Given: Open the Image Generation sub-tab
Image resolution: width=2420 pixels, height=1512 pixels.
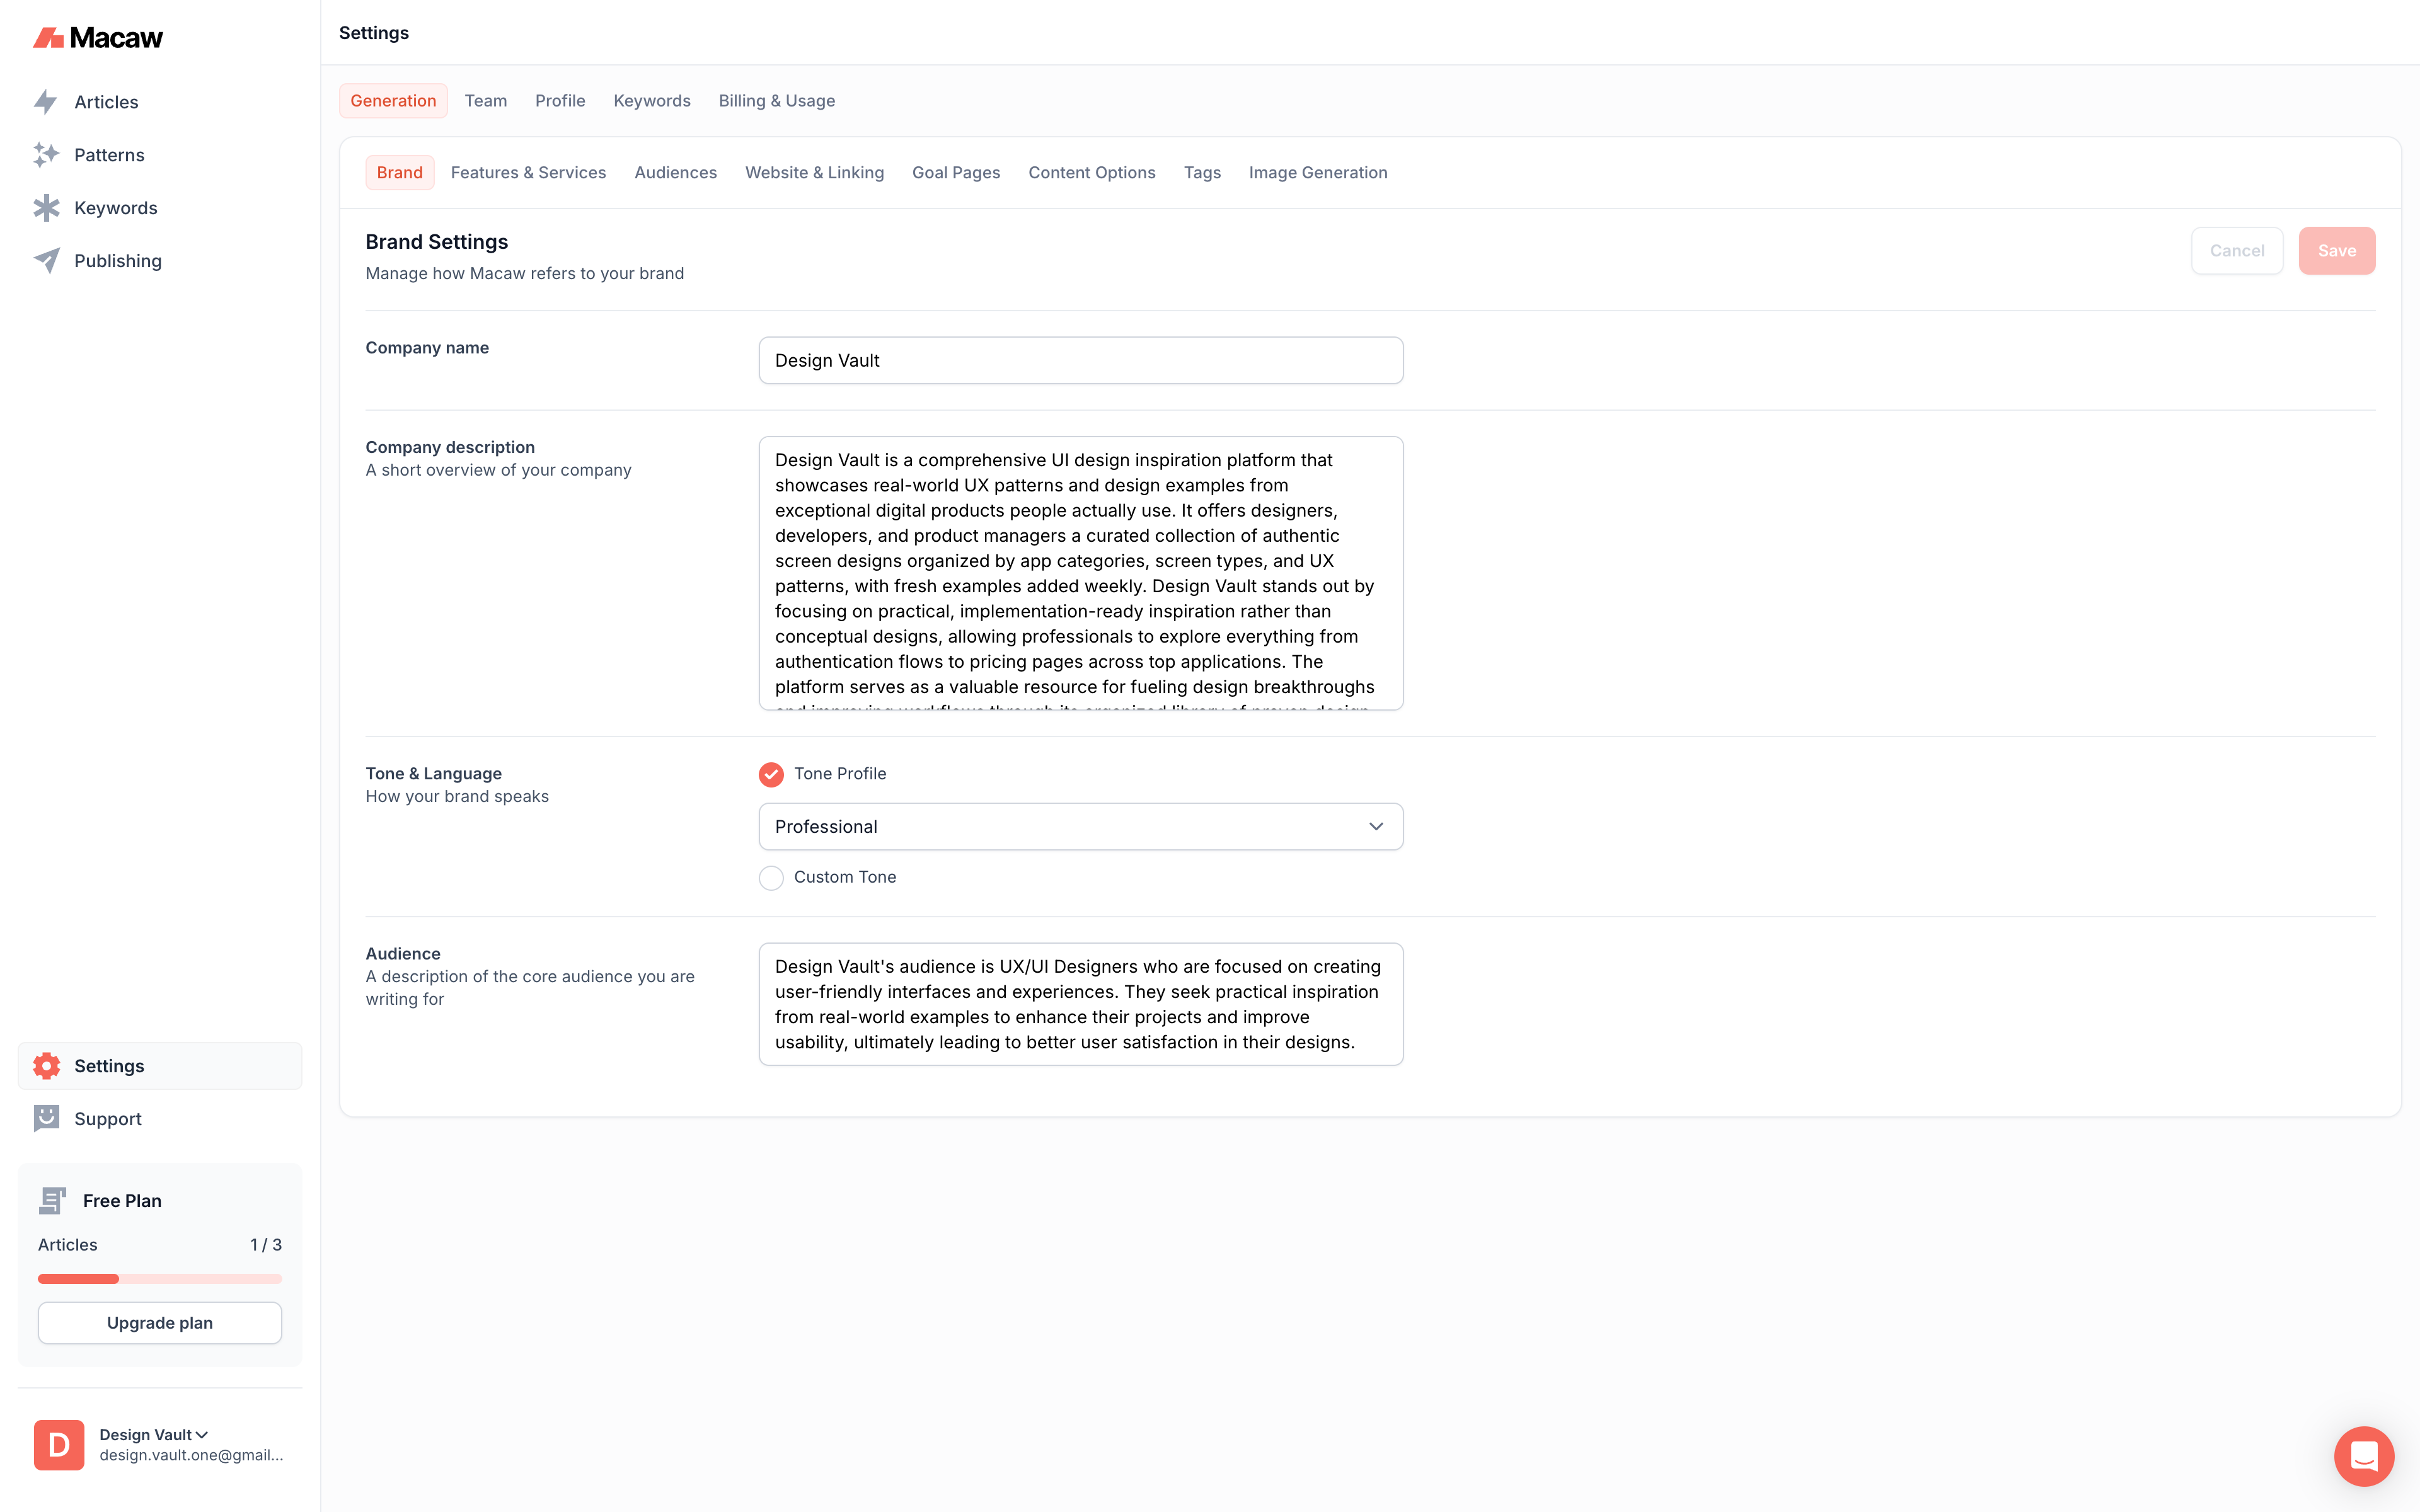Looking at the screenshot, I should pyautogui.click(x=1317, y=173).
